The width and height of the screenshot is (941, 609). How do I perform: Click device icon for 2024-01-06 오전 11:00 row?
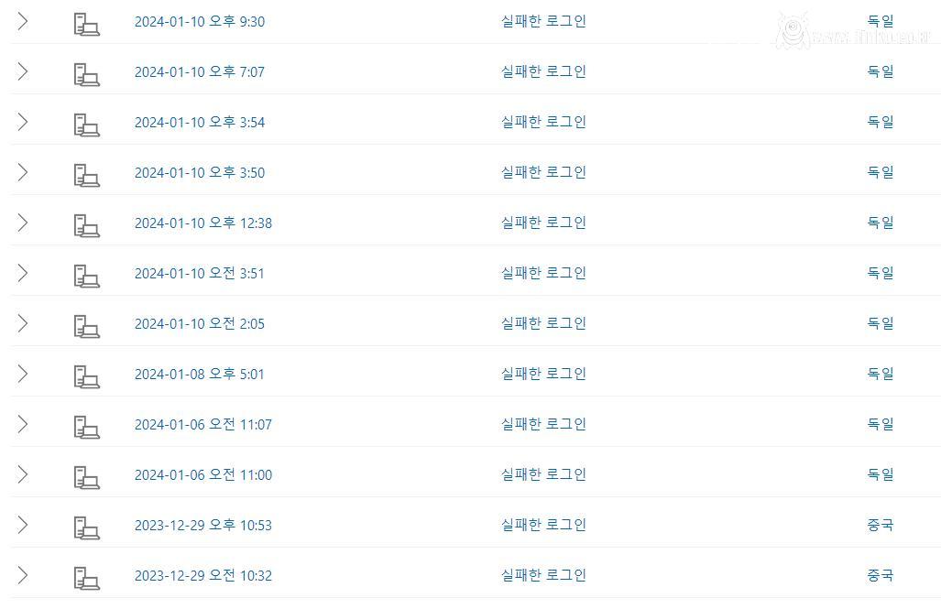click(86, 477)
